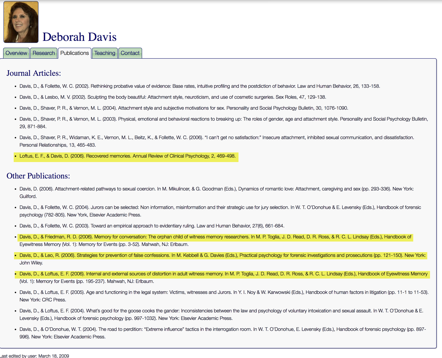Click the Other Publications heading
The image size is (442, 358).
point(38,176)
